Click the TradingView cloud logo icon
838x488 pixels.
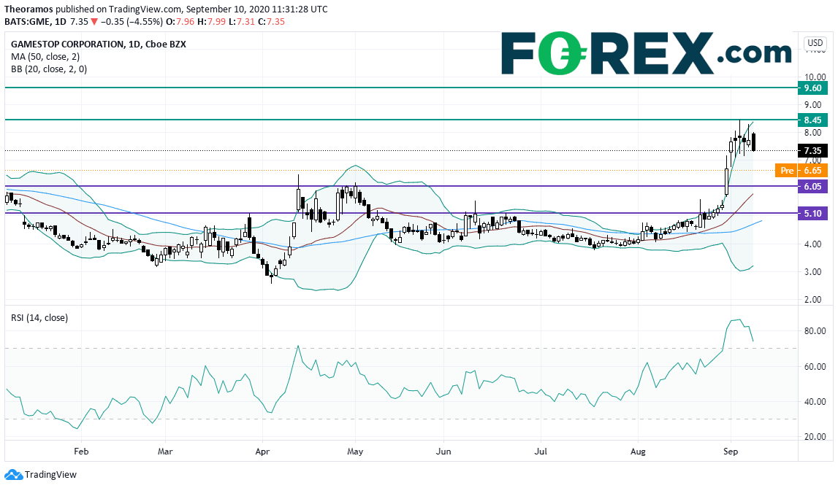tap(13, 474)
